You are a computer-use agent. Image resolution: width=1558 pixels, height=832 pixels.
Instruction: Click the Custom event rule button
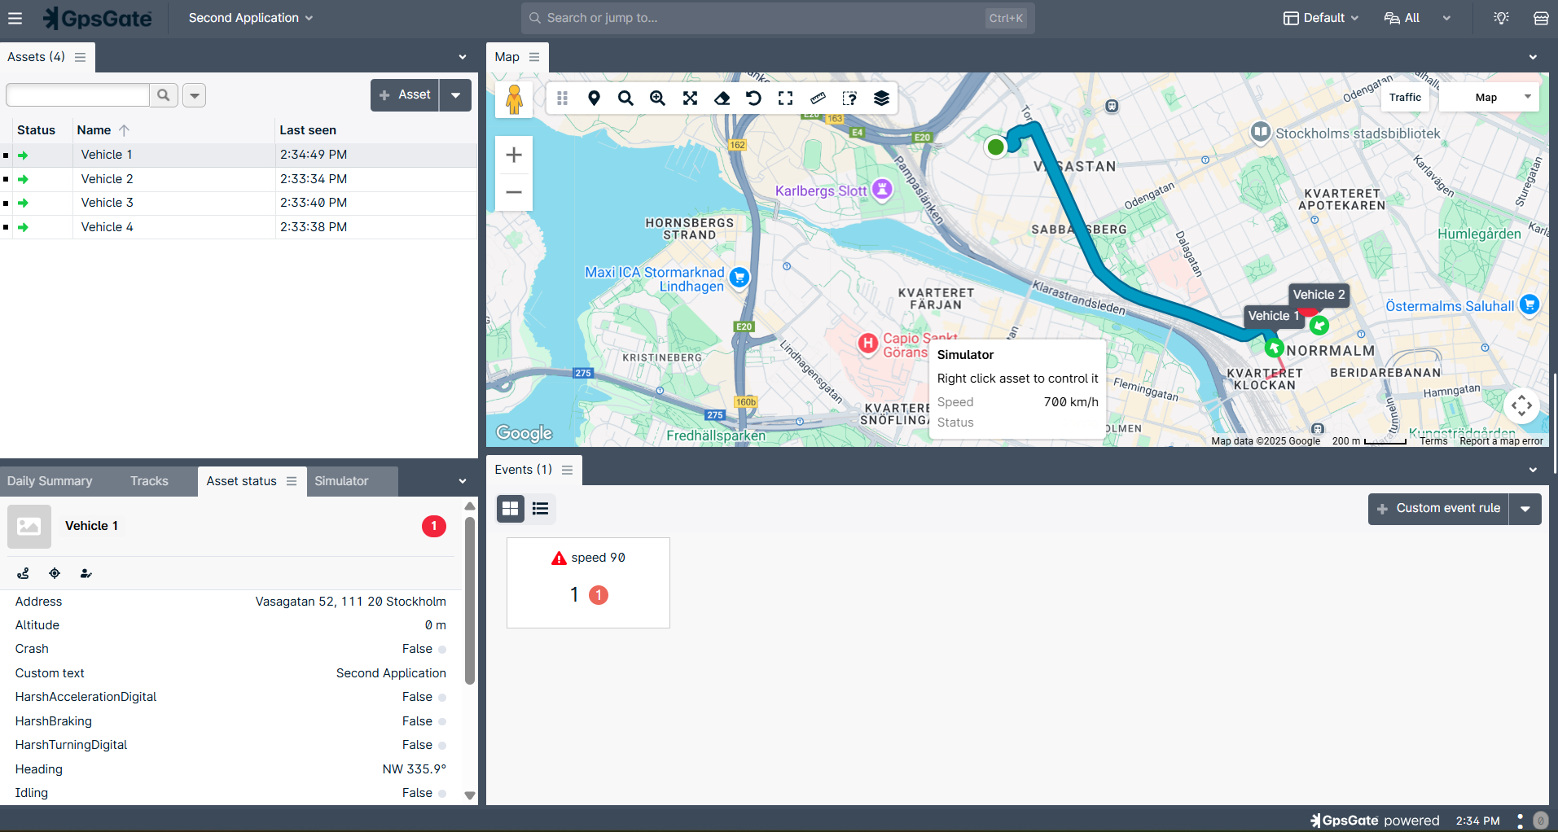(1438, 509)
